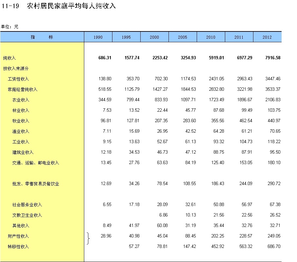Select the 工业收入 row label
Screen dimensions: 297x262
pyautogui.click(x=21, y=142)
